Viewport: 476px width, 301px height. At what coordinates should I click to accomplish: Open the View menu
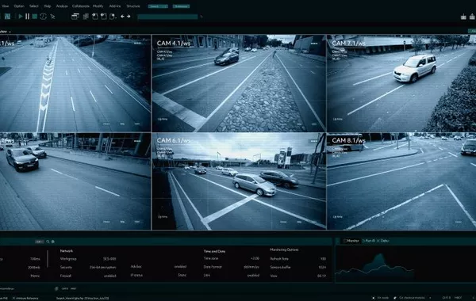click(6, 6)
